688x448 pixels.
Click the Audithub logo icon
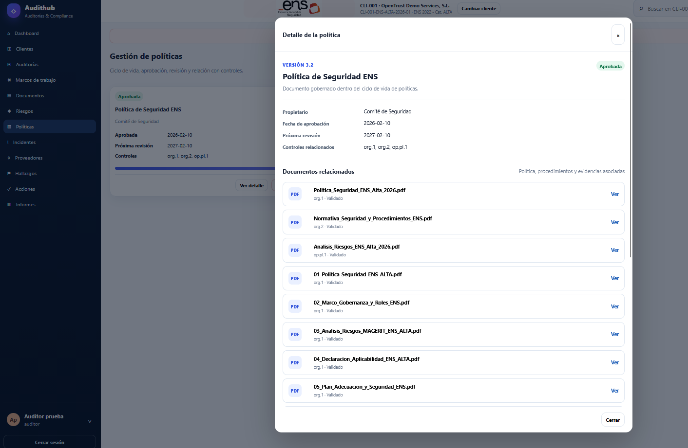14,11
